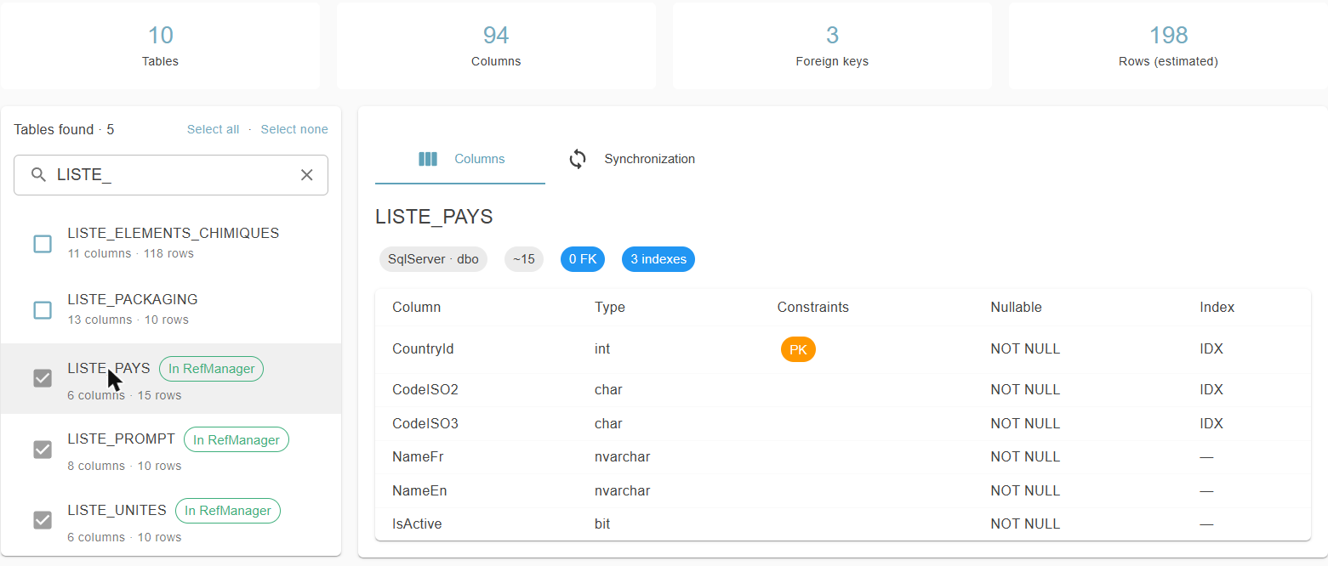Click the Index column header
This screenshot has height=566, width=1328.
[1217, 307]
